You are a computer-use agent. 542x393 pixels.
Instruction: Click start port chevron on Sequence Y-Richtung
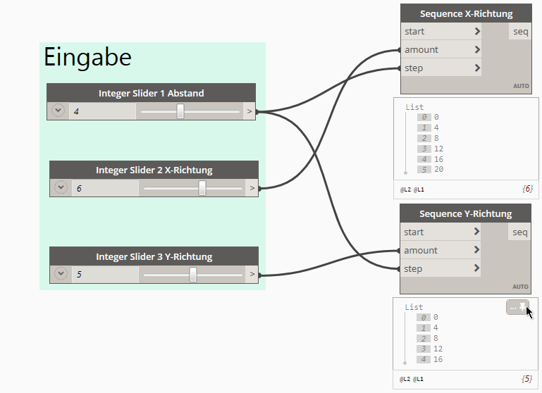point(476,232)
